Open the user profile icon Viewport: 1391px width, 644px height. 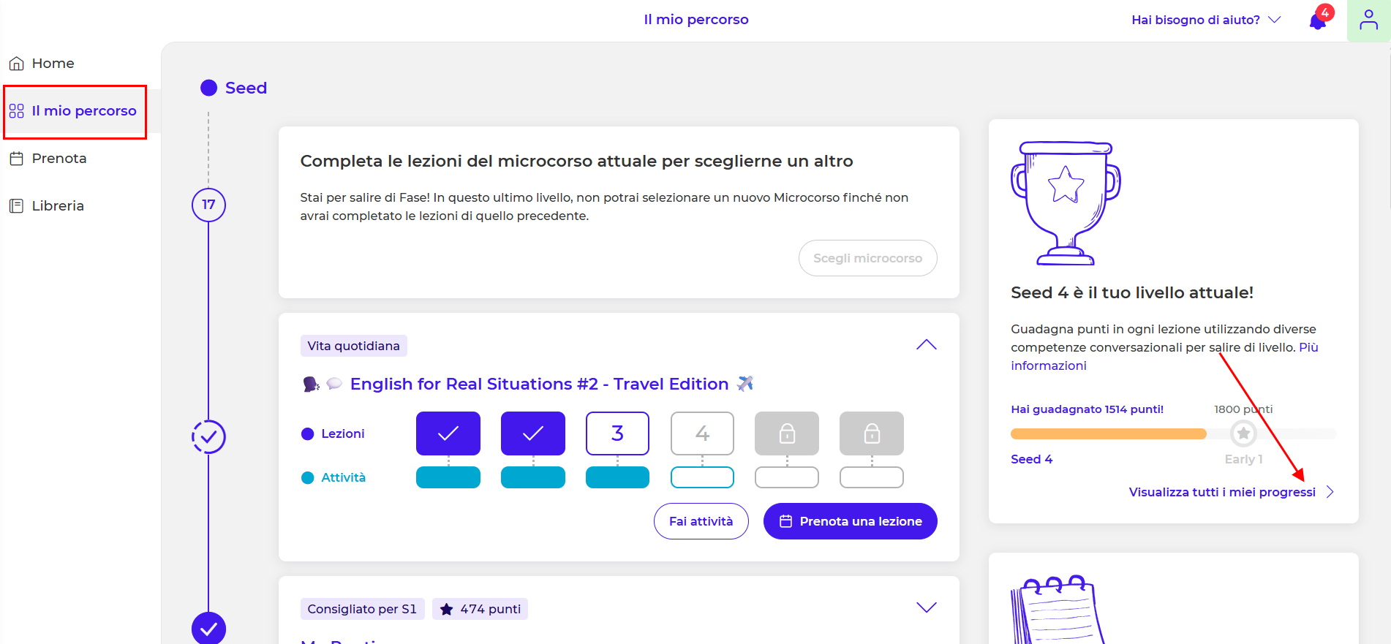pos(1368,20)
